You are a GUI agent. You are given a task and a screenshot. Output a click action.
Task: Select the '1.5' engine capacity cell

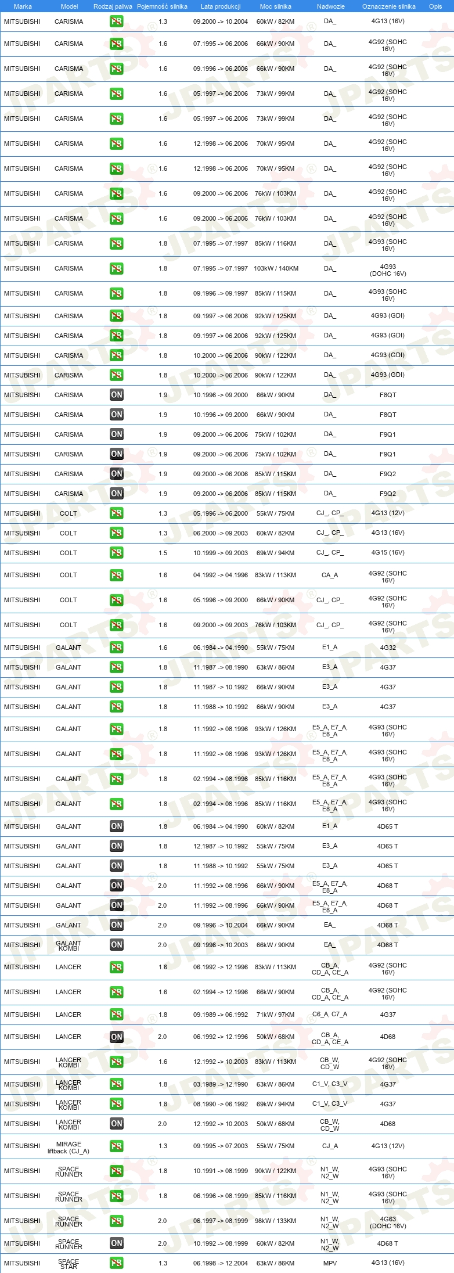click(x=163, y=553)
